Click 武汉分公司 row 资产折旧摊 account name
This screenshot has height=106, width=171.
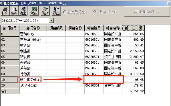click(113, 85)
